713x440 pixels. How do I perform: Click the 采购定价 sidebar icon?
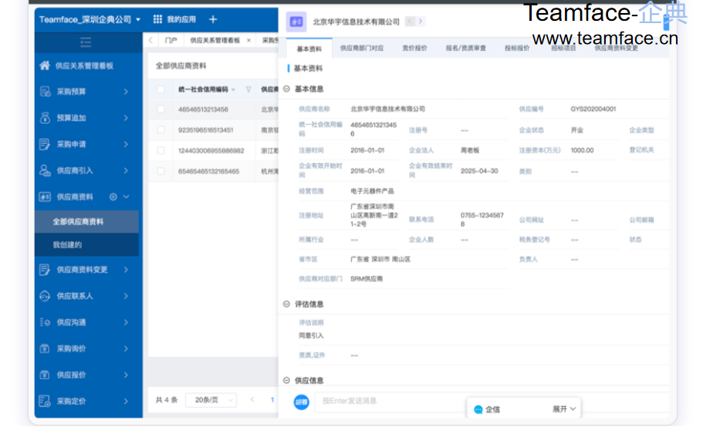click(x=45, y=401)
